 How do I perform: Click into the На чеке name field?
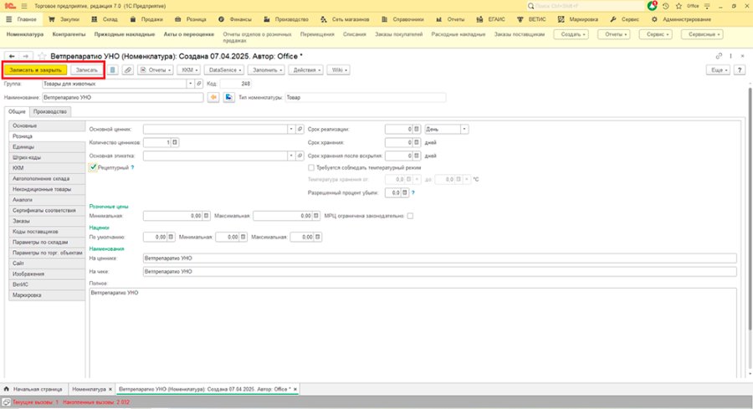439,272
